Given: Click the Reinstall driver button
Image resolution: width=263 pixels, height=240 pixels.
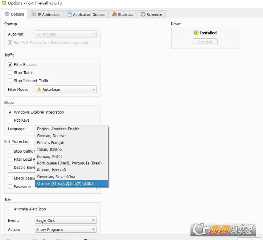Looking at the screenshot, I should point(205,42).
